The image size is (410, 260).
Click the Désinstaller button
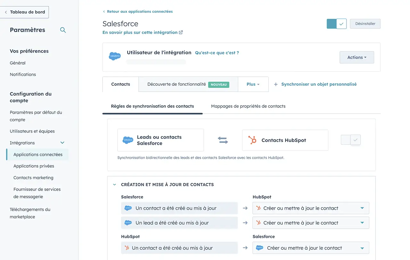pyautogui.click(x=365, y=24)
